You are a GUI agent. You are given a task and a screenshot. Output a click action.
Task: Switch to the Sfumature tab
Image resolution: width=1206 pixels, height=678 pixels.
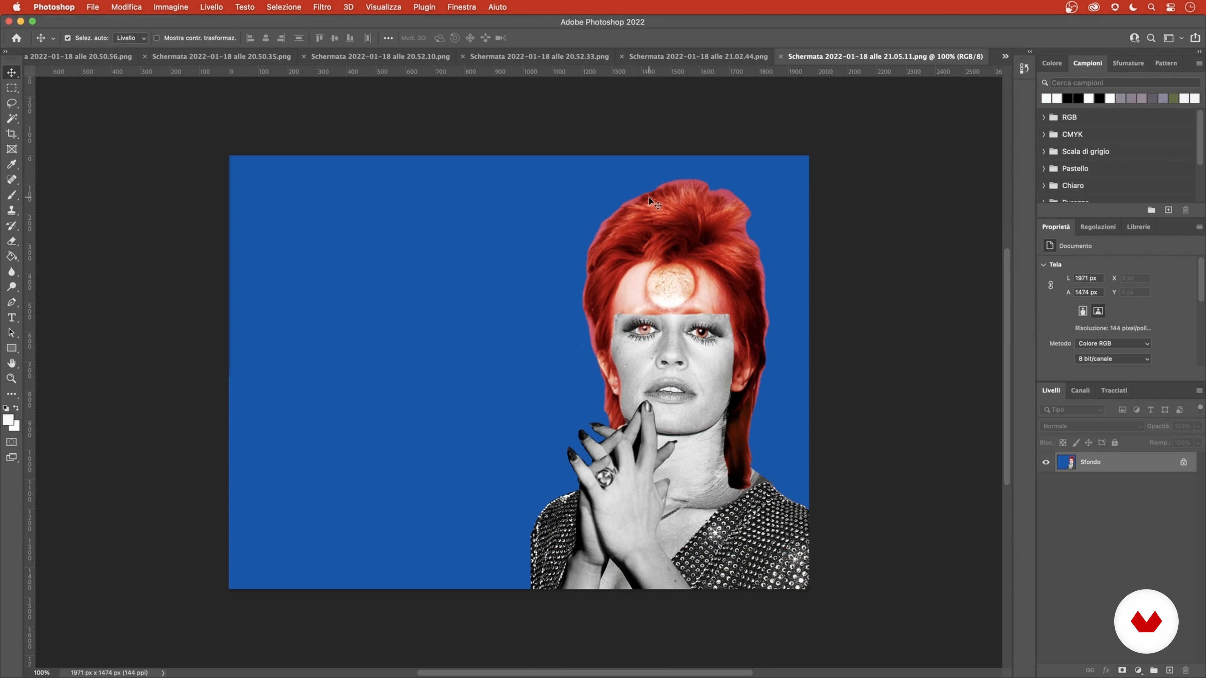pyautogui.click(x=1128, y=63)
